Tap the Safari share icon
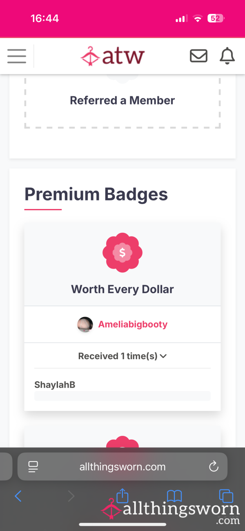 122,496
